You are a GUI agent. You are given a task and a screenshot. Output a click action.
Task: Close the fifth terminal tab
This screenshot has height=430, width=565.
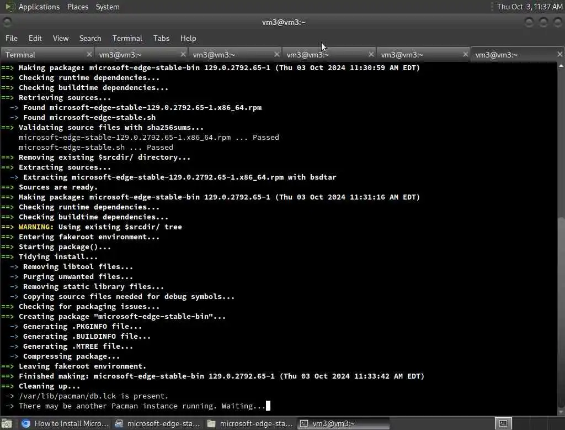tap(466, 54)
